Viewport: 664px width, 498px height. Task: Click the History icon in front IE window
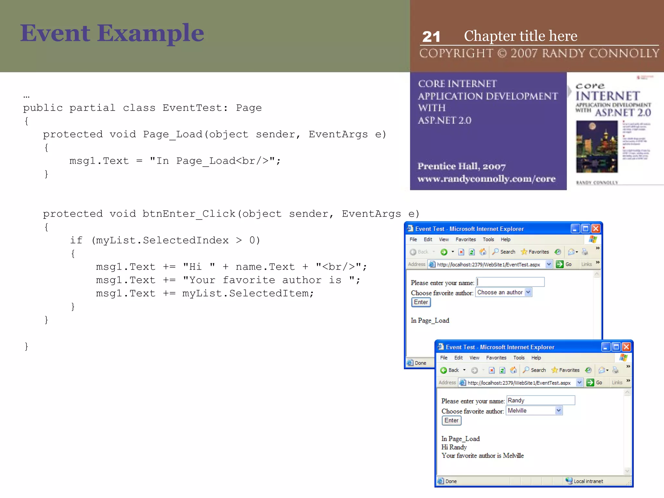588,370
